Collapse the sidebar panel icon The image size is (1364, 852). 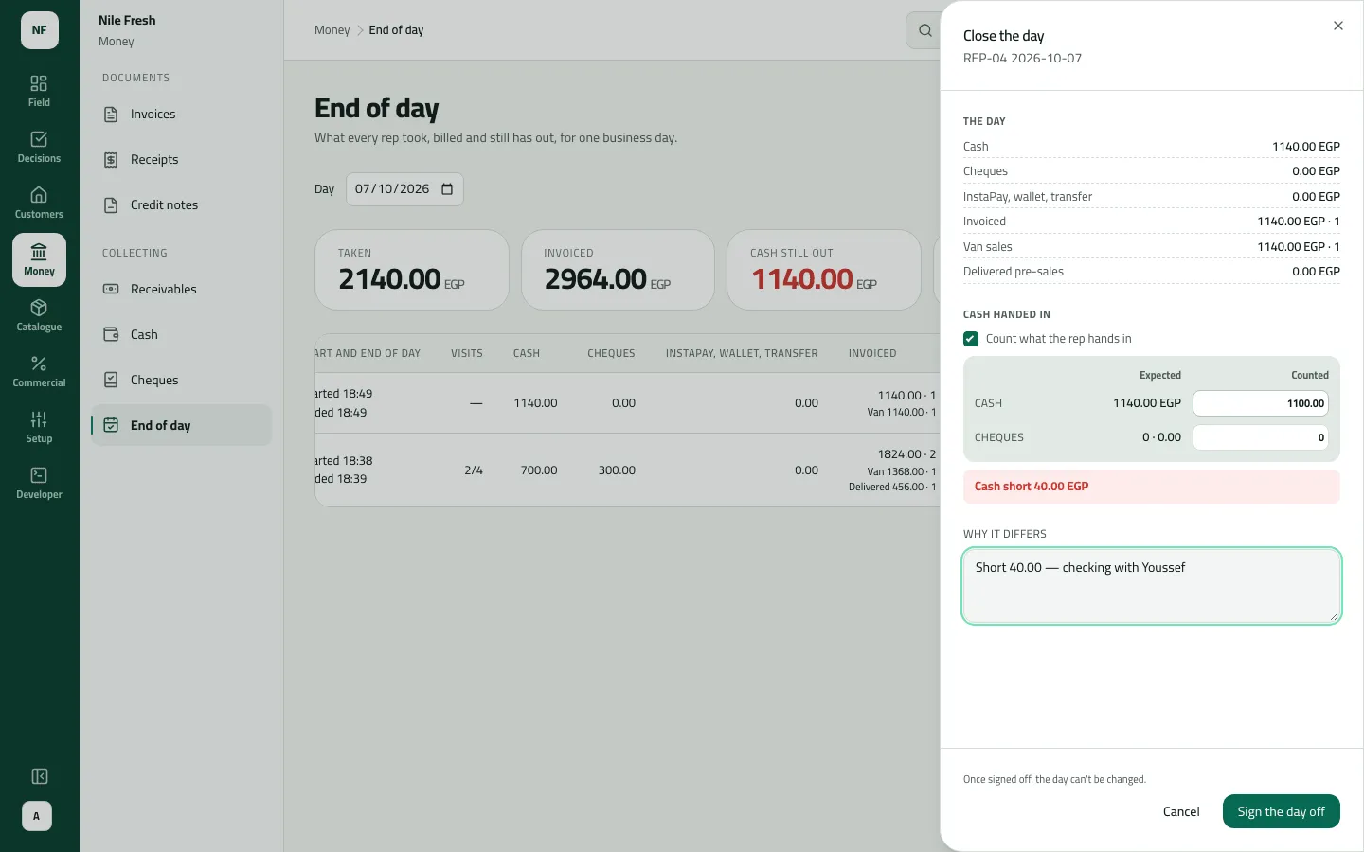point(40,776)
